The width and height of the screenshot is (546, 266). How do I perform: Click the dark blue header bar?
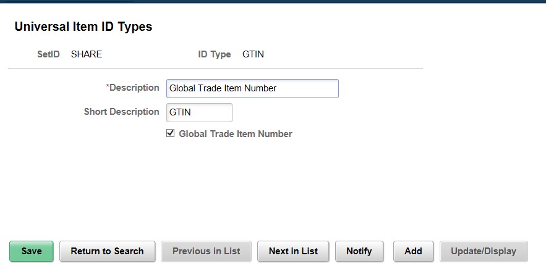(273, 1)
